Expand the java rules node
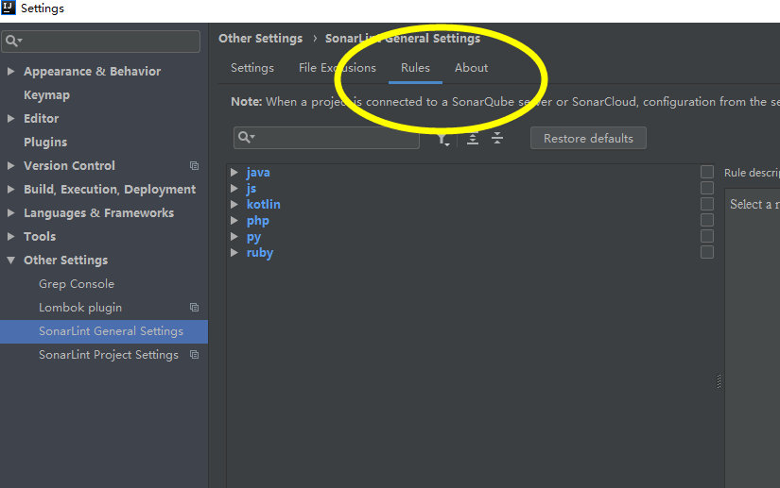780x488 pixels. click(x=234, y=173)
